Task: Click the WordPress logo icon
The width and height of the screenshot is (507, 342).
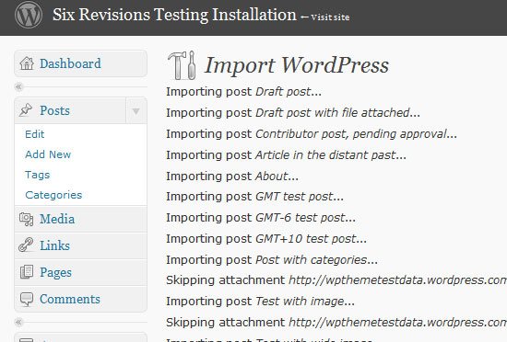Action: [29, 15]
